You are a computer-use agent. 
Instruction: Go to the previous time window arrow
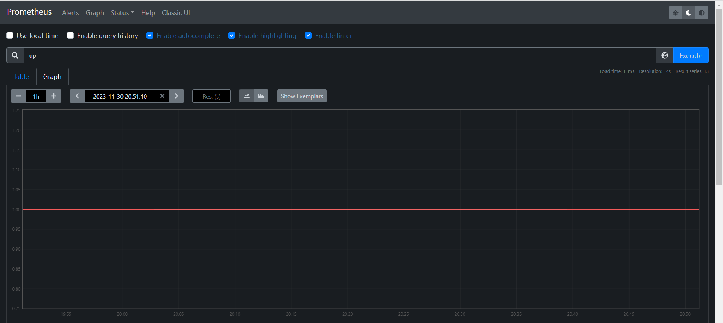[x=77, y=96]
